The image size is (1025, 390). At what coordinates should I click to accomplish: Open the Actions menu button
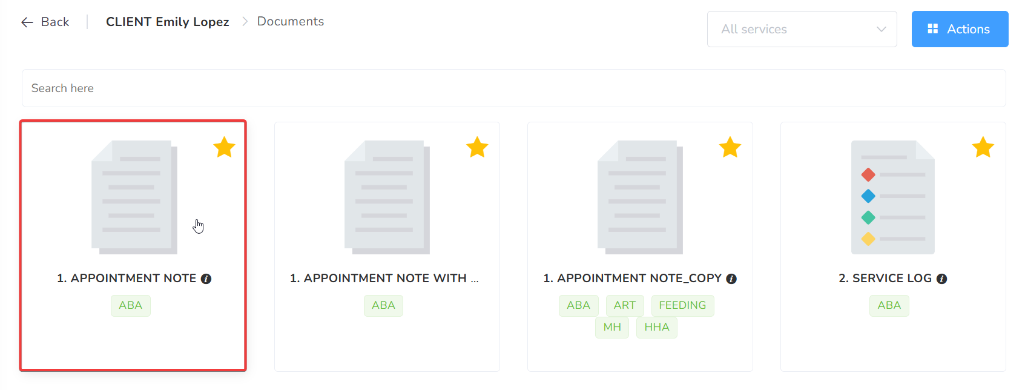pos(960,29)
